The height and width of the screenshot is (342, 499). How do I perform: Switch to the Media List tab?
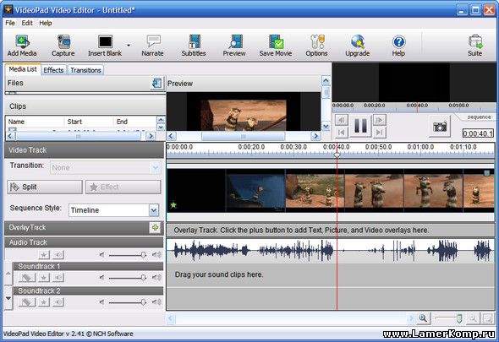tap(23, 69)
